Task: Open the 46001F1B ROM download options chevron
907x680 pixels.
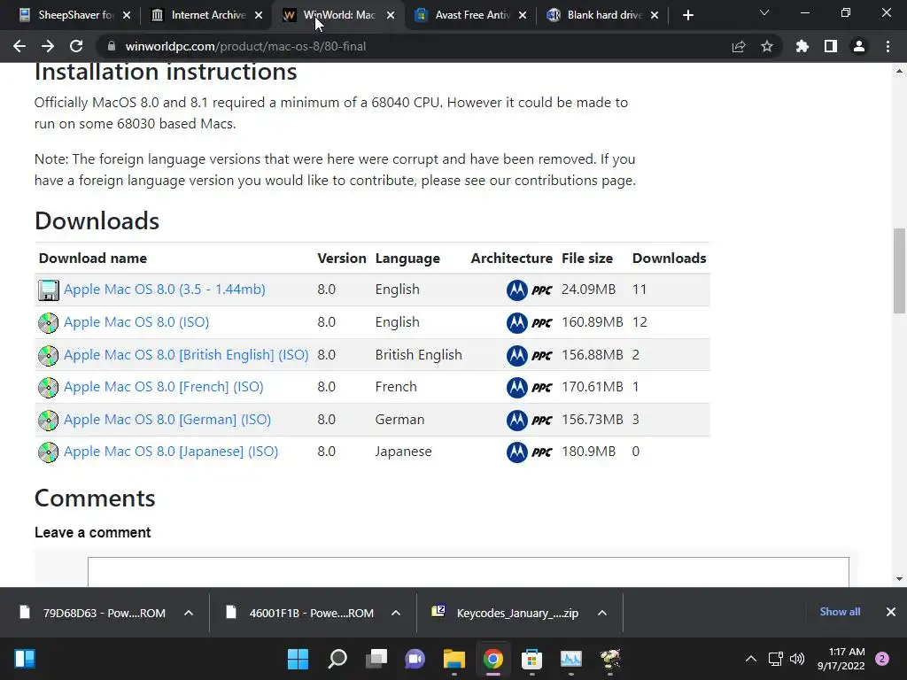Action: [396, 613]
